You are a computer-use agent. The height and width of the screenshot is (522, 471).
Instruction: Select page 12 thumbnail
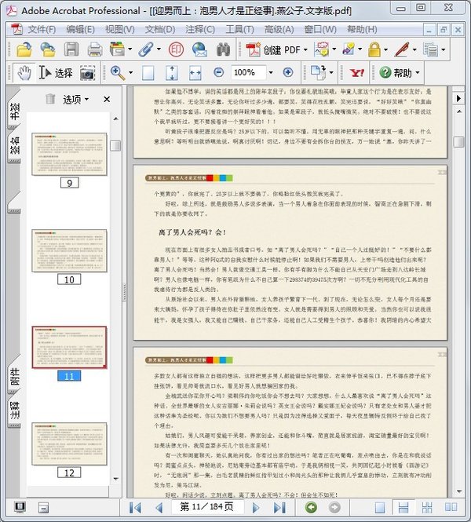point(69,444)
